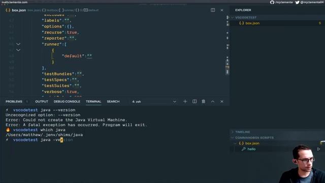Select the TERMINAL panel tab
Screen dimensions: 325x183
(x=93, y=102)
